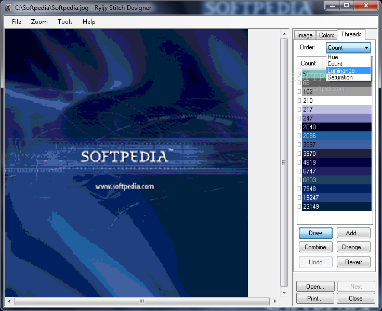Screen dimensions: 382x311
Task: Pick Luminance from the Order list
Action: point(348,71)
